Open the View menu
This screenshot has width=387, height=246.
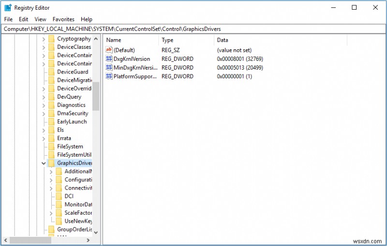click(x=40, y=19)
